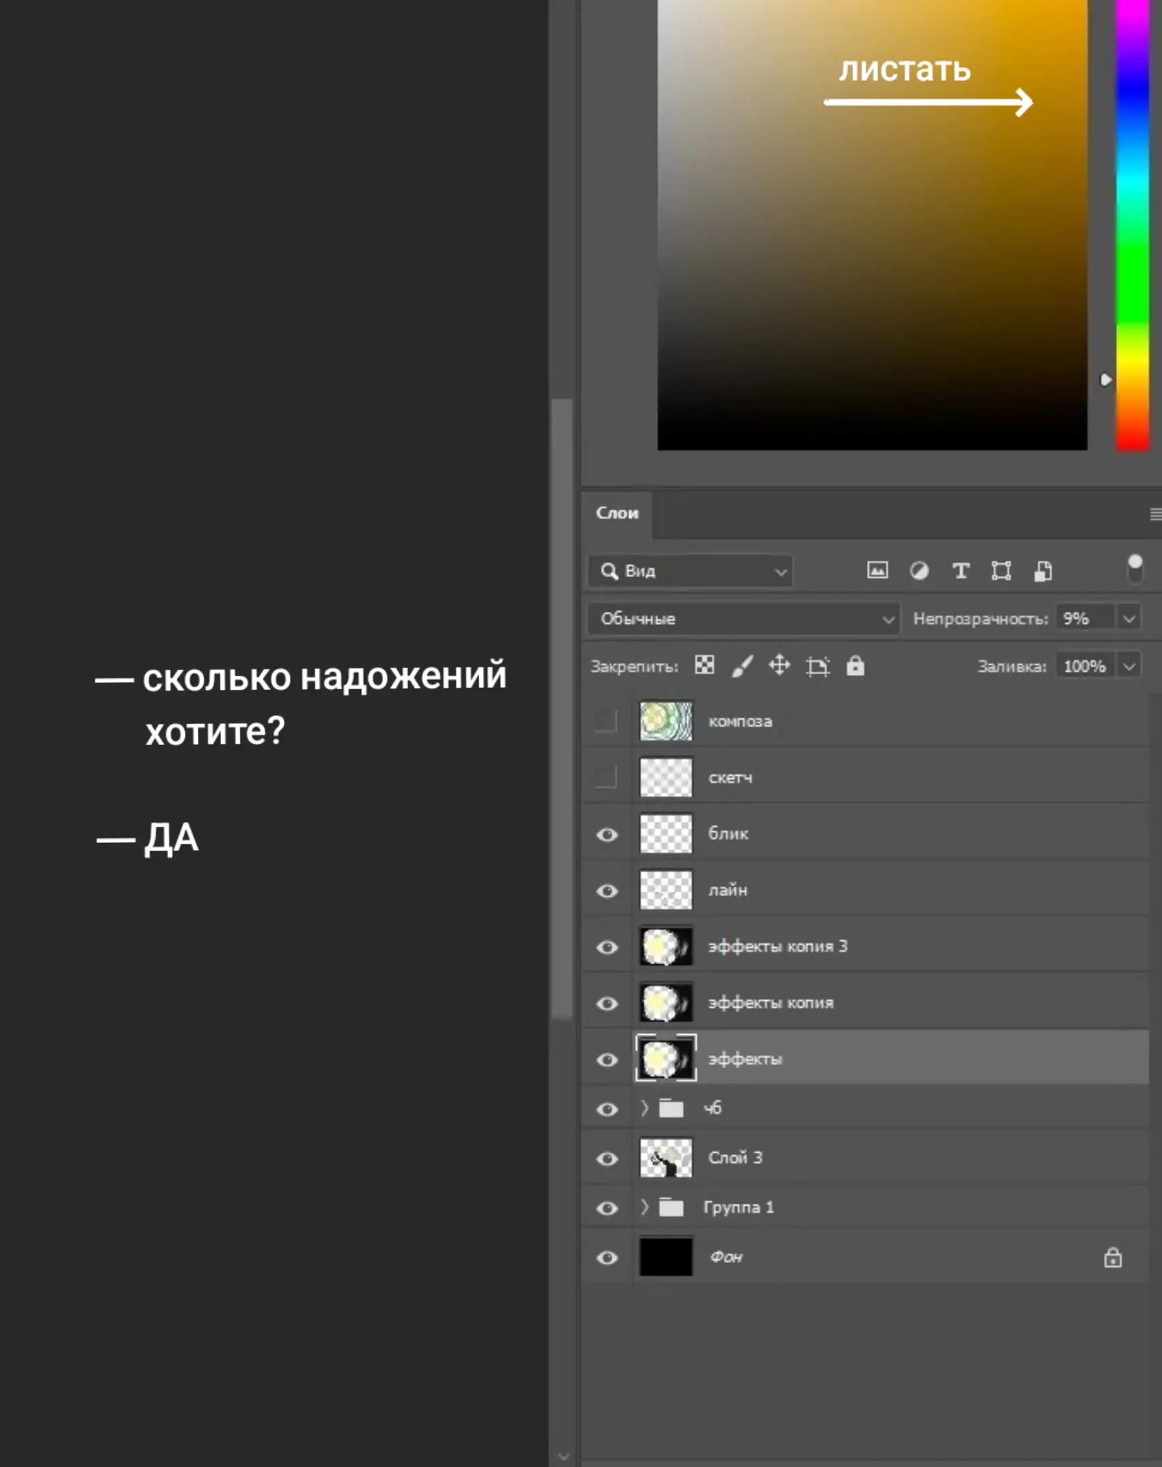This screenshot has height=1467, width=1162.
Task: Filter layers by type layer icon
Action: (x=961, y=570)
